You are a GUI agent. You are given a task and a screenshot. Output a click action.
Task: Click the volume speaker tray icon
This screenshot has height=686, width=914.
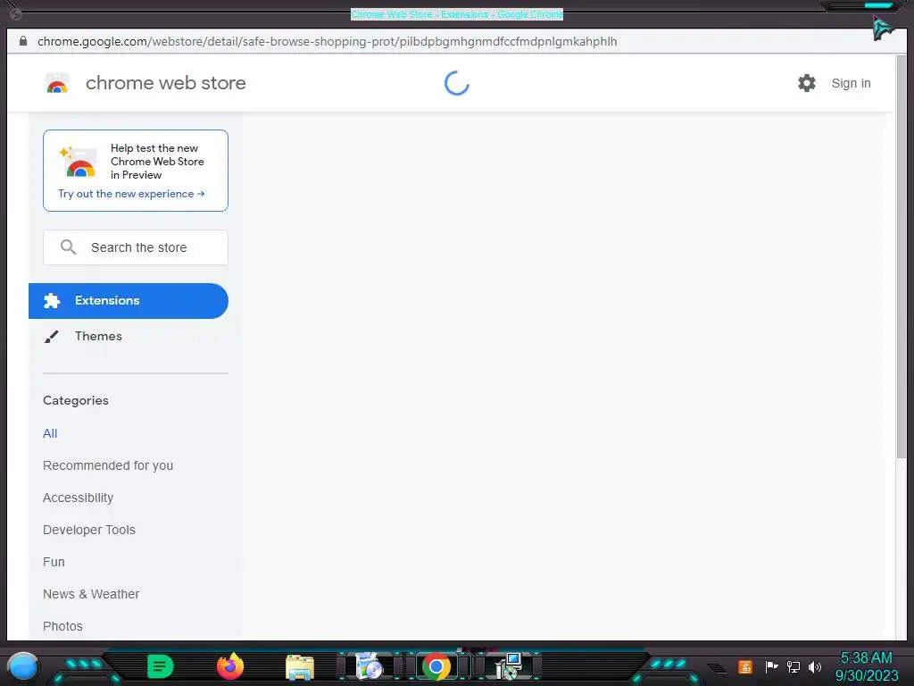click(x=815, y=666)
